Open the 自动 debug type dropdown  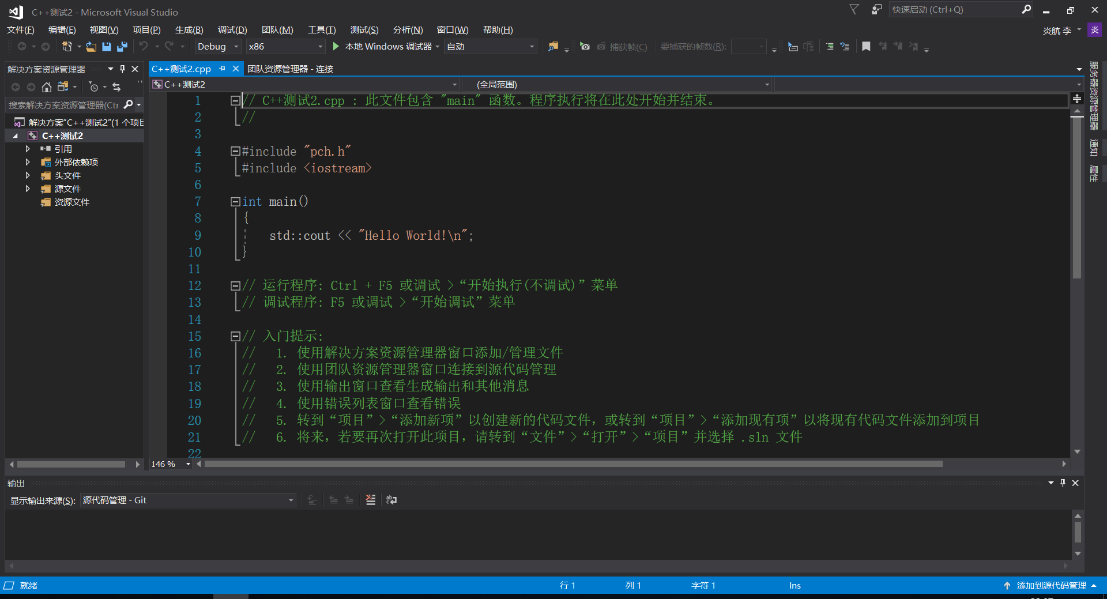coord(491,47)
